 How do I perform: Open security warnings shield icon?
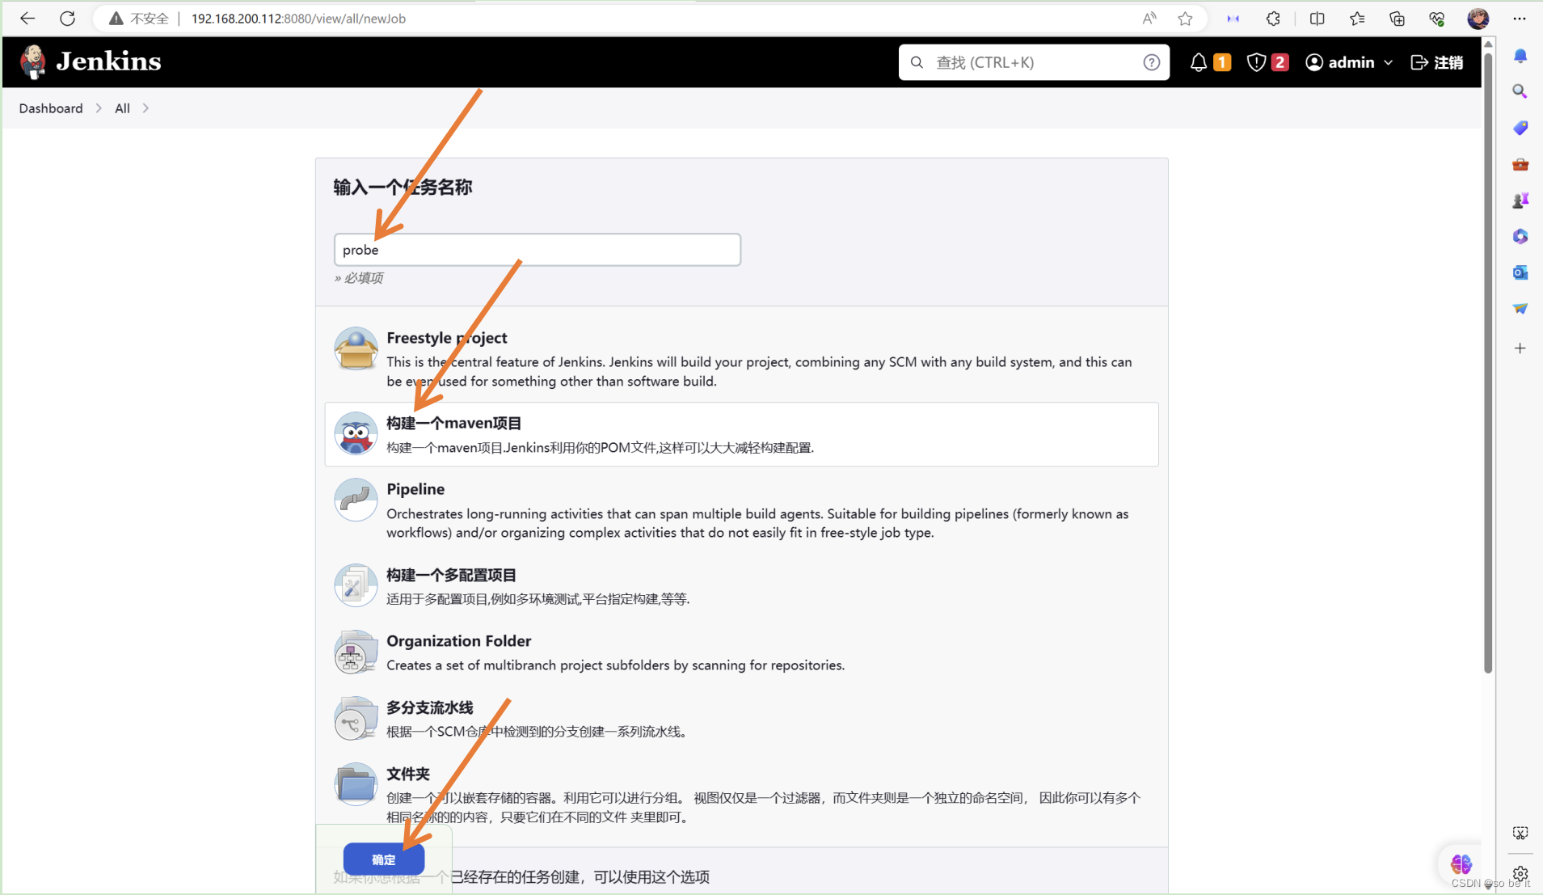coord(1255,62)
